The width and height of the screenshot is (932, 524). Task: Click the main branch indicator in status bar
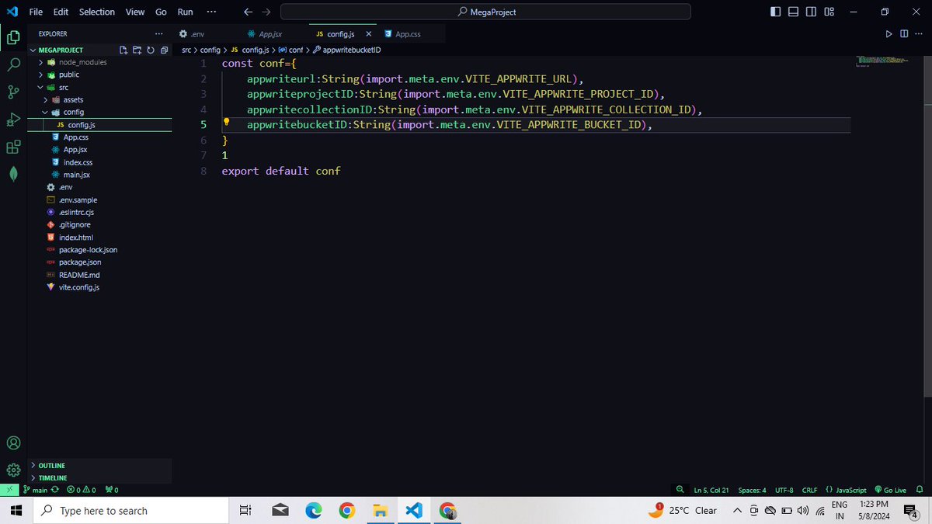[39, 490]
